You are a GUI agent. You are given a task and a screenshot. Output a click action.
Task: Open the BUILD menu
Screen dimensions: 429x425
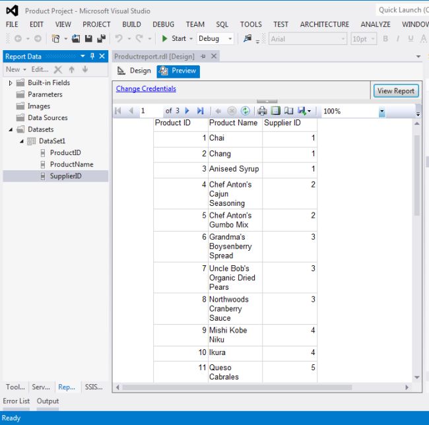pyautogui.click(x=131, y=24)
